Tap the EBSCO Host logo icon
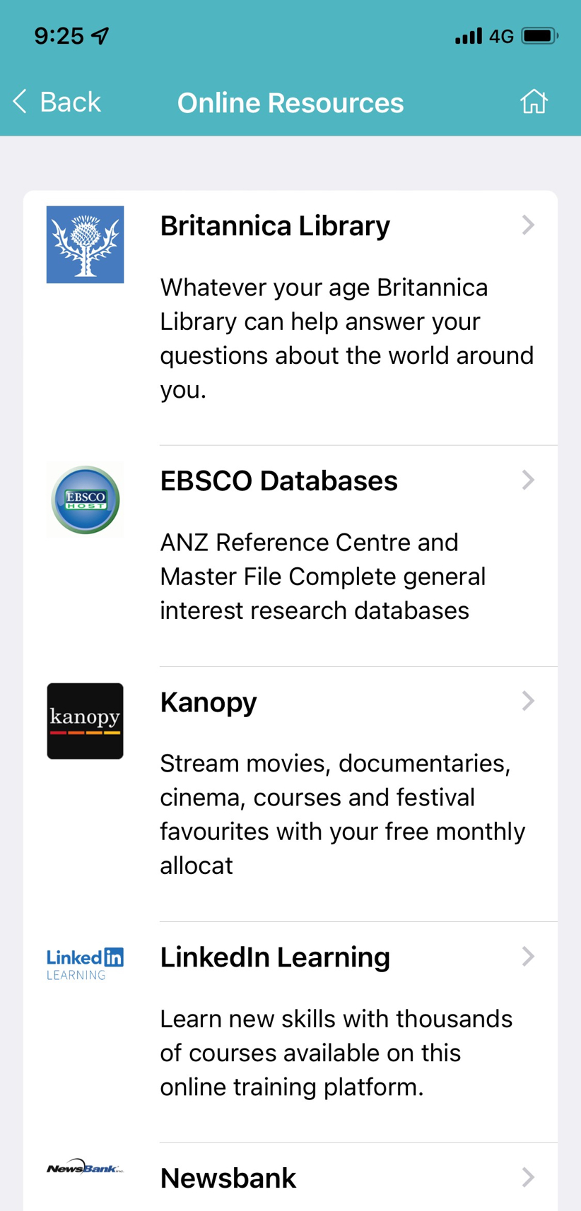The image size is (581, 1211). (x=85, y=500)
